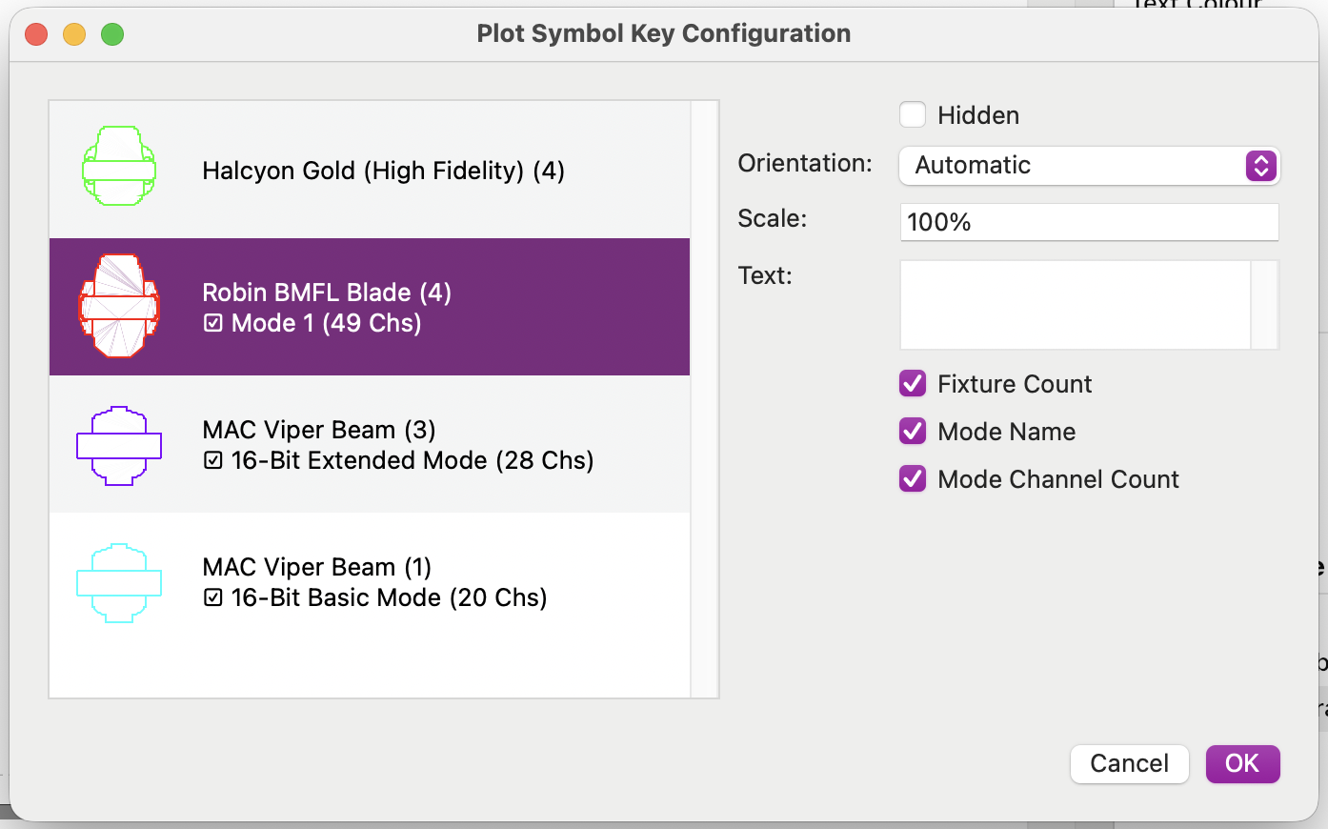
Task: Click the cyan MAC Viper Beam symbol
Action: (118, 581)
